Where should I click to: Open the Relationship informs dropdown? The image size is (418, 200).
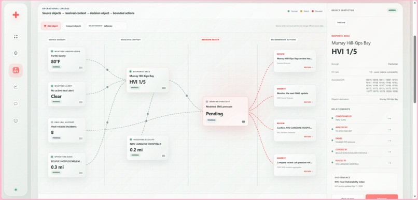click(x=106, y=26)
